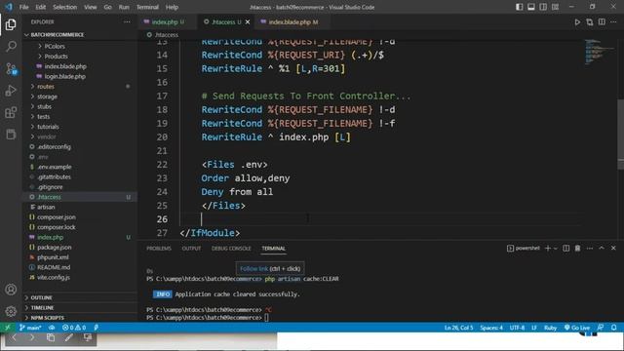
Task: Expand the tutorials folder
Action: (48, 127)
